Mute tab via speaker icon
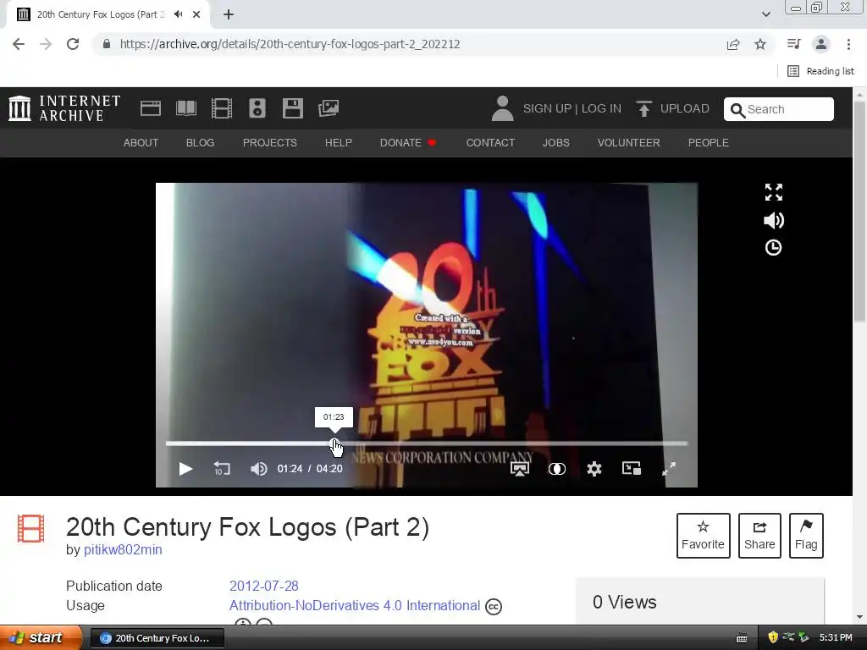 [178, 14]
